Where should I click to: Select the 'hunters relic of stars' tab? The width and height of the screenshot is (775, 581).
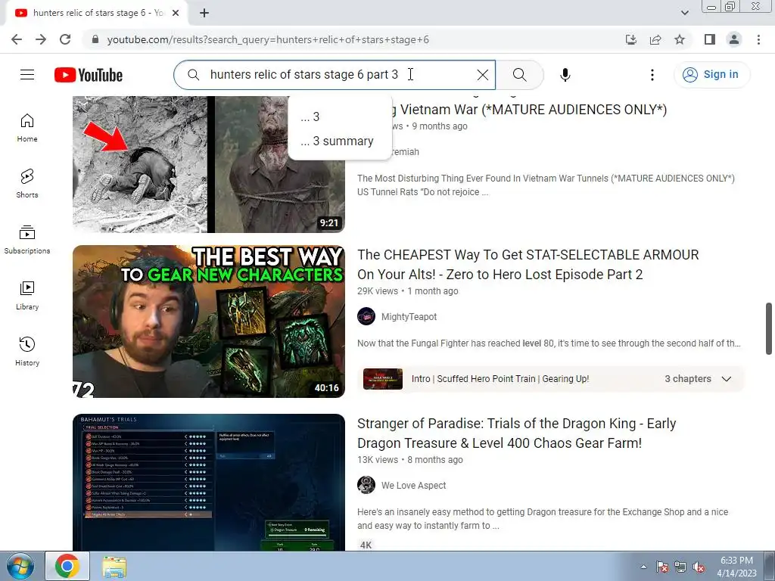tap(96, 13)
